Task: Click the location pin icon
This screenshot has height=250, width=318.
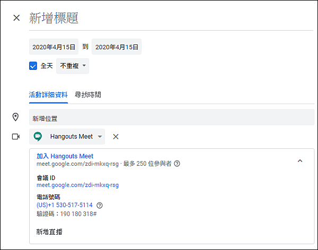Action: [16, 117]
